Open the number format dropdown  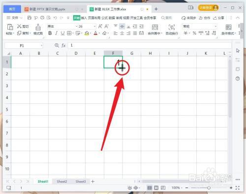(215, 26)
